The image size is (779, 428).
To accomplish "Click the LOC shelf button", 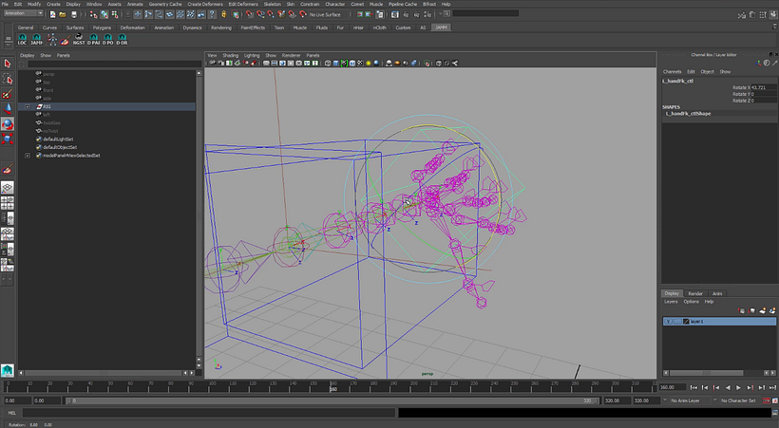I will coord(23,41).
